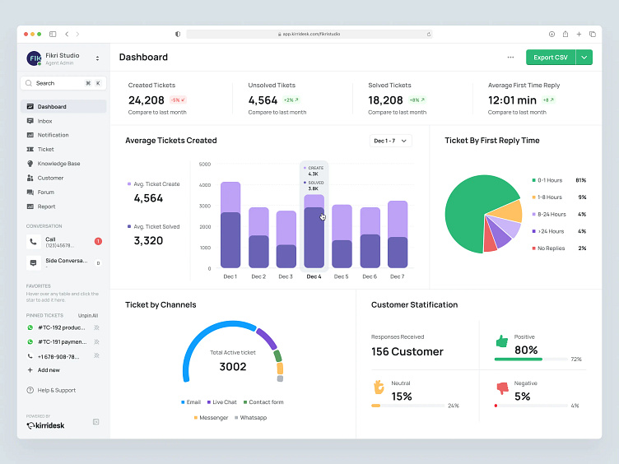Click the Positive 80% progress bar
The height and width of the screenshot is (464, 619).
tap(531, 360)
